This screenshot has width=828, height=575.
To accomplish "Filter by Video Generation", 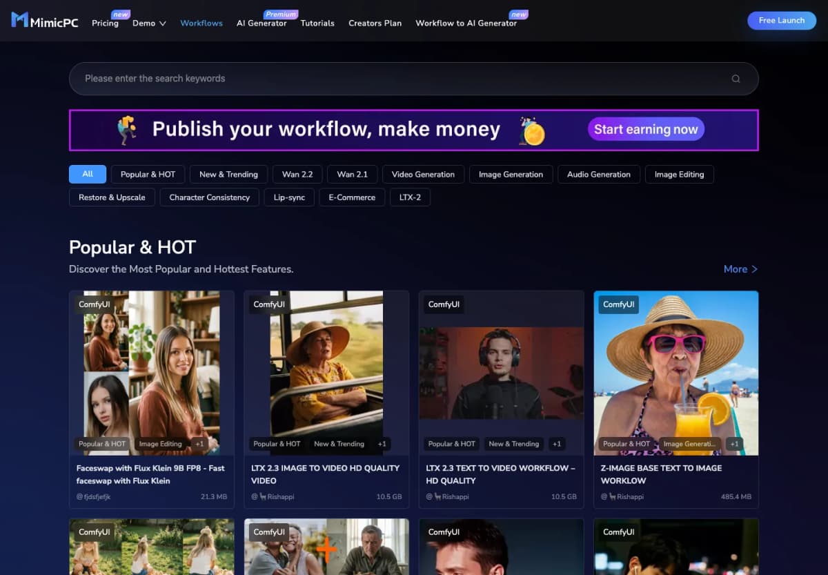I will pyautogui.click(x=423, y=174).
